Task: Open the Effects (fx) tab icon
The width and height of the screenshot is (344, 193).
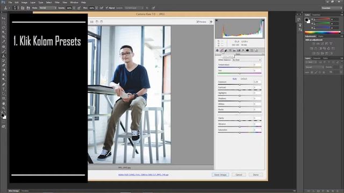Action: (243, 50)
